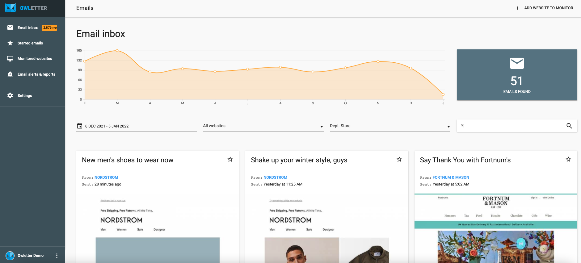Screen dimensions: 581x263
Task: Click the Owletter Demo avatar icon
Action: pyautogui.click(x=10, y=256)
